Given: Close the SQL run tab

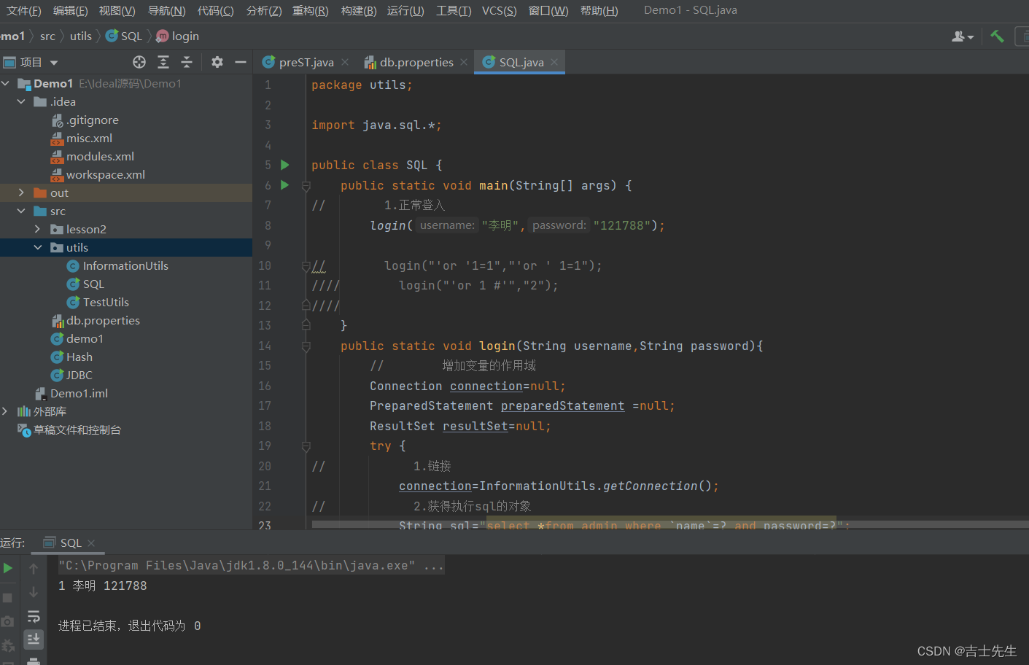Looking at the screenshot, I should click(x=91, y=542).
